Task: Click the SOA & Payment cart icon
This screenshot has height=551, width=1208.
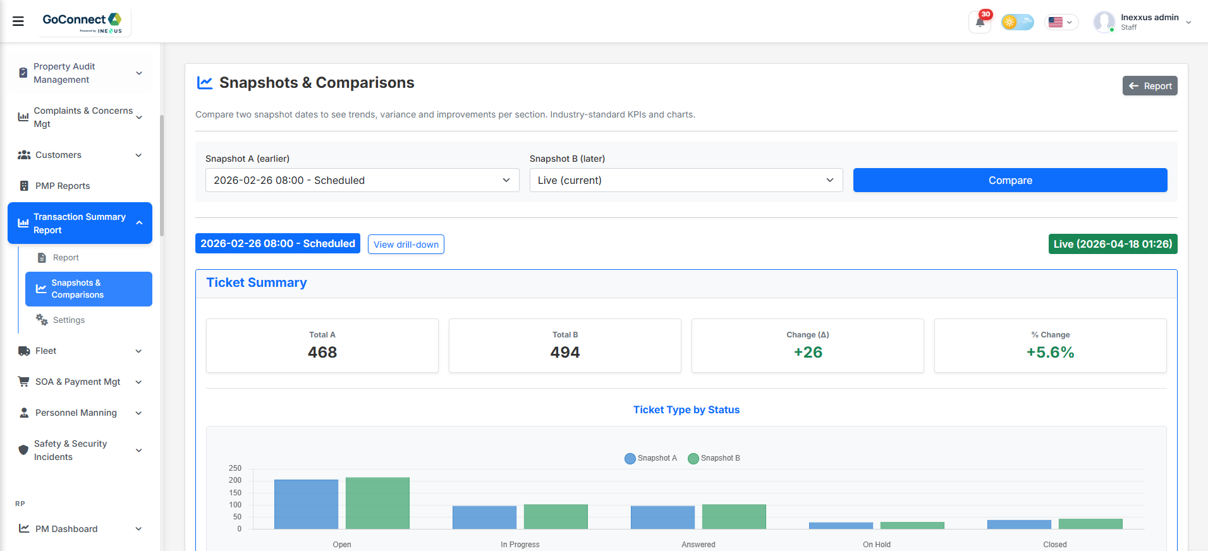Action: (24, 382)
